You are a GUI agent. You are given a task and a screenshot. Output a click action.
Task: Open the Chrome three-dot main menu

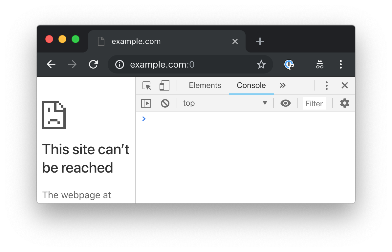(340, 64)
